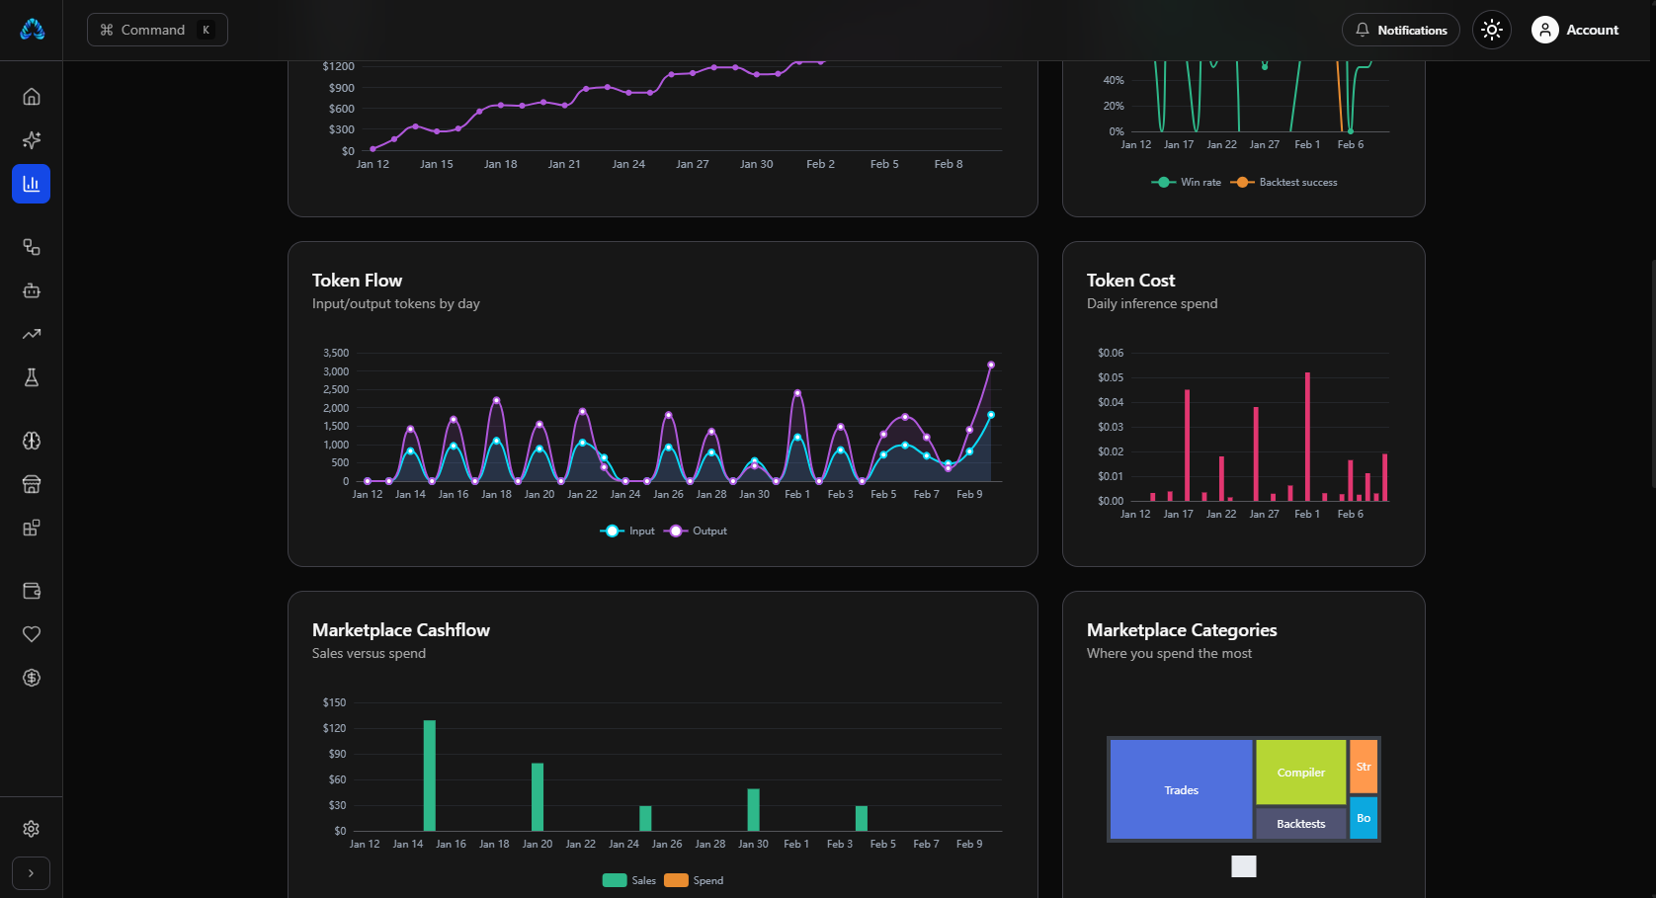This screenshot has height=898, width=1656.
Task: Select the bar chart analytics sidebar icon
Action: (32, 184)
